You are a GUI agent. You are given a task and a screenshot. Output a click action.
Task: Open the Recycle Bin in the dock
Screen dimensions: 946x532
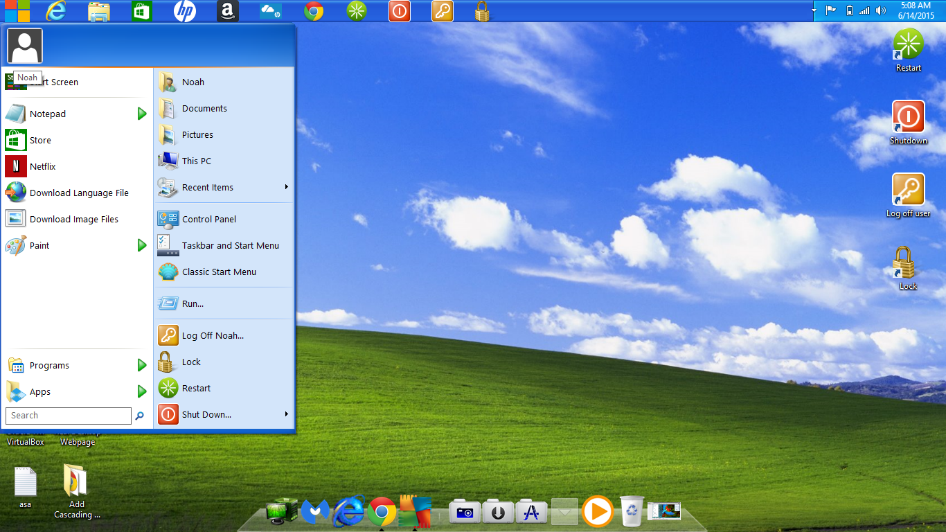632,511
